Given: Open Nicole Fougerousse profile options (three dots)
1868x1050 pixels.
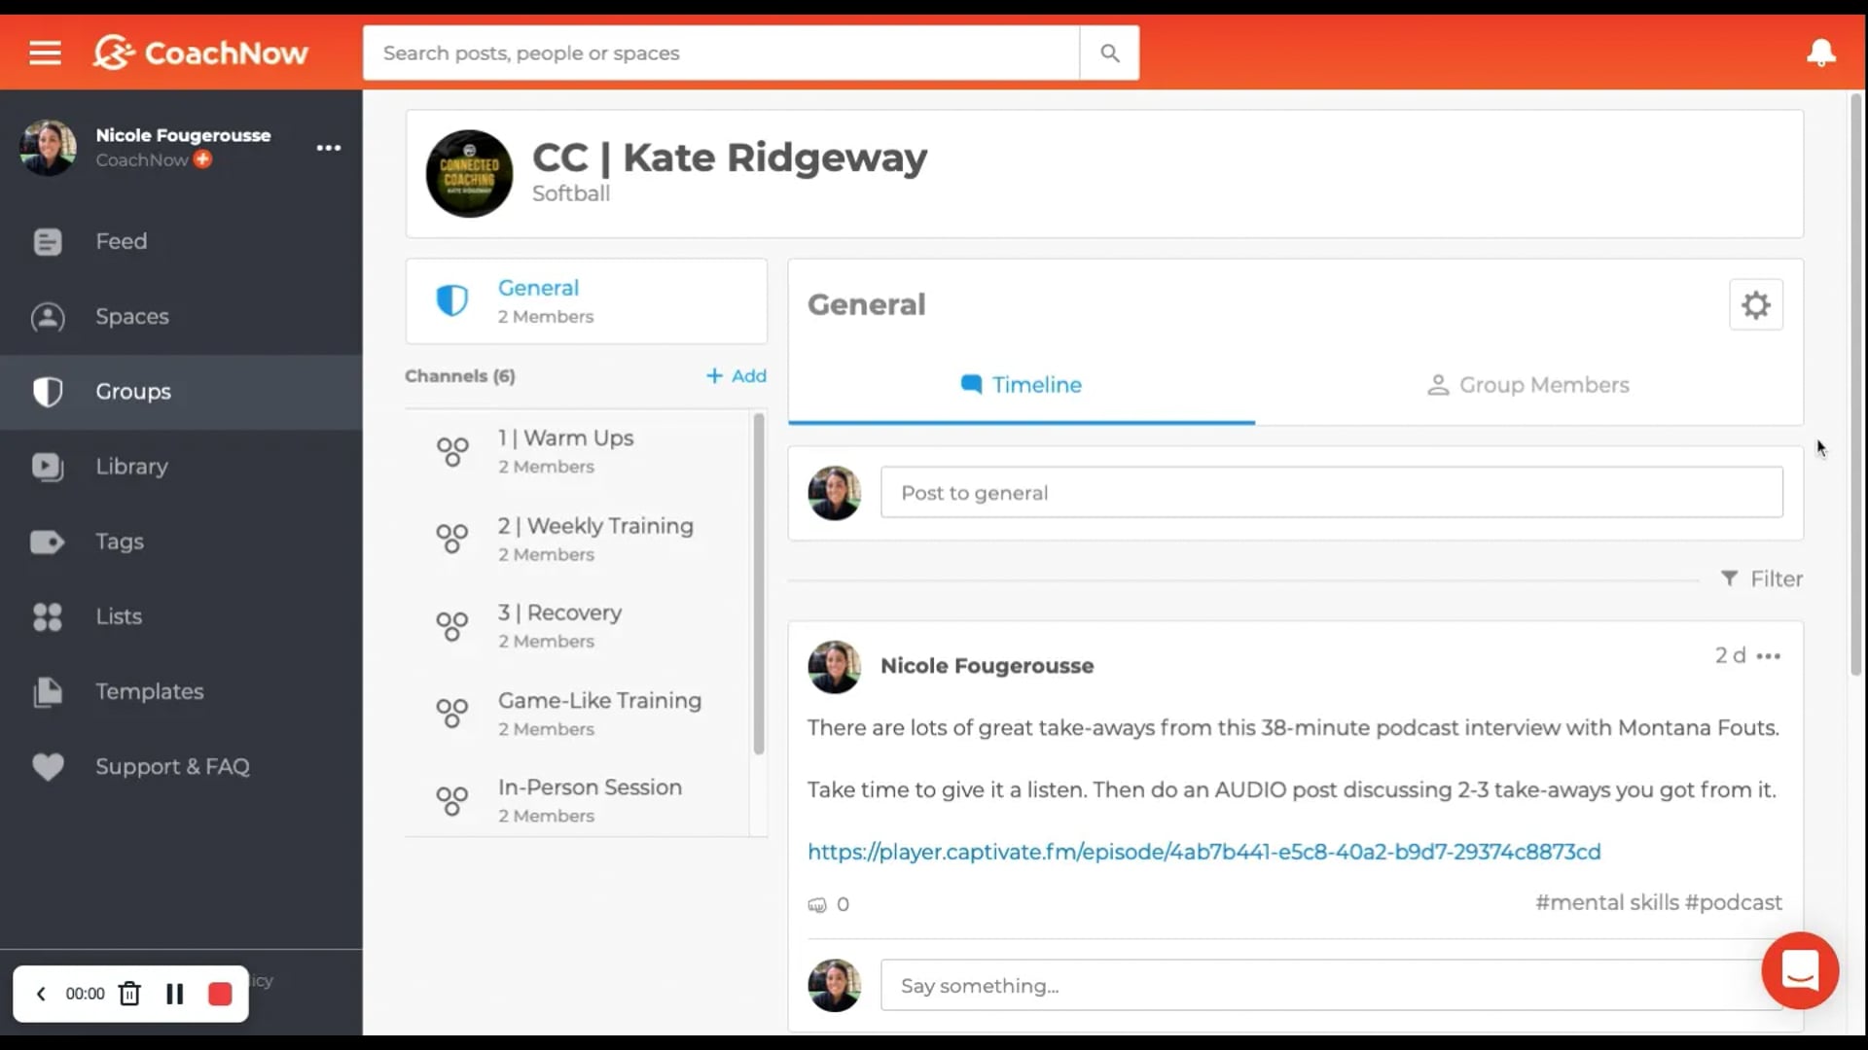Looking at the screenshot, I should coord(329,148).
